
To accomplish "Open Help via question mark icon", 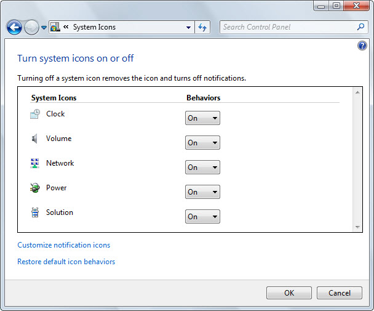I will (x=362, y=46).
